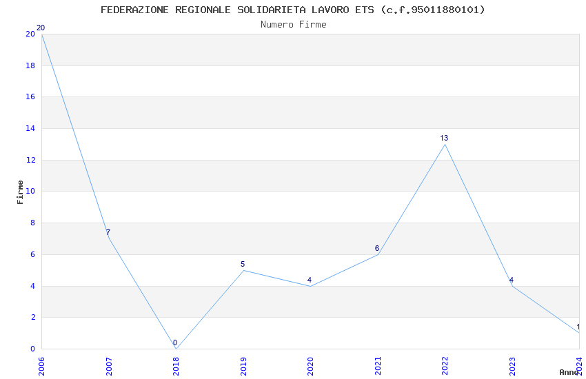Select the 2007 x-axis year label

click(109, 367)
